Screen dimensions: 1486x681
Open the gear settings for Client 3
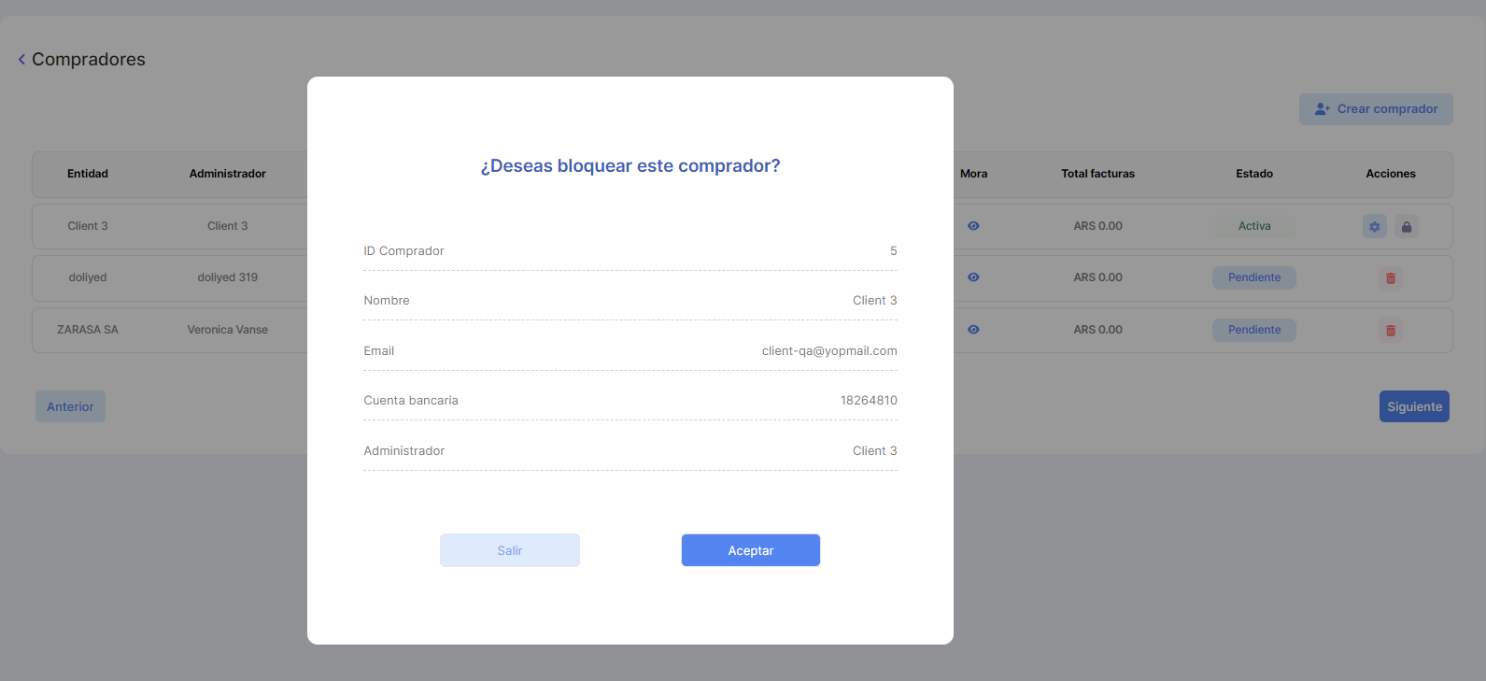pyautogui.click(x=1374, y=227)
